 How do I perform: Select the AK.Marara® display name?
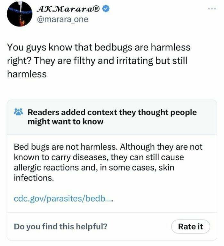68,9
